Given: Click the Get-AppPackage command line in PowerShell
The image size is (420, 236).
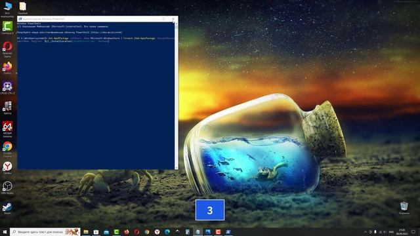Looking at the screenshot, I should [96, 39].
